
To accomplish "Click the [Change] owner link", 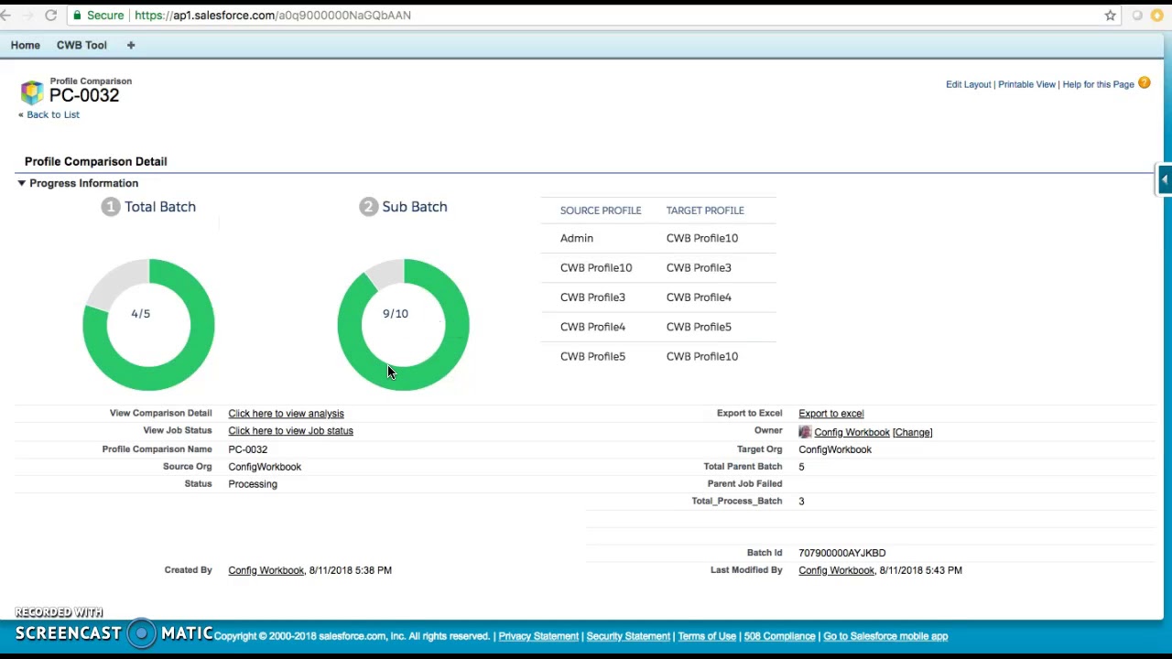I will (912, 432).
